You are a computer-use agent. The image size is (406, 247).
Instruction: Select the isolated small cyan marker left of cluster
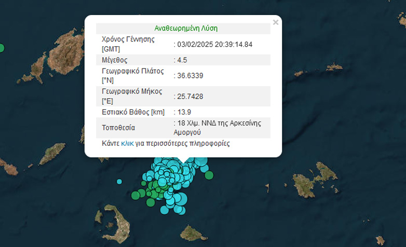pos(119,182)
